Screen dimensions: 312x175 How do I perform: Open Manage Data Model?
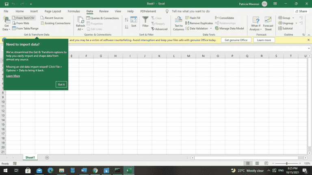point(230,29)
